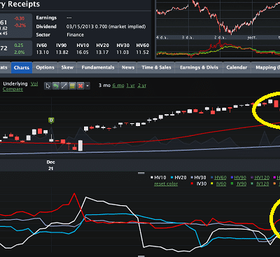280x257 pixels.
Task: Select the 3 mo time range
Action: coord(104,85)
